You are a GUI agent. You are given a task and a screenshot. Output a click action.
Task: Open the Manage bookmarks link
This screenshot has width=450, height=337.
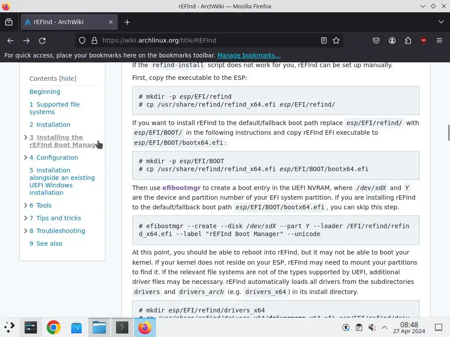[249, 55]
